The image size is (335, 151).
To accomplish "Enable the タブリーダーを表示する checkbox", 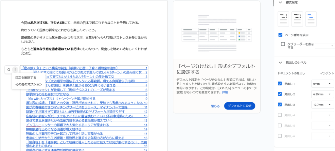I will [283, 44].
